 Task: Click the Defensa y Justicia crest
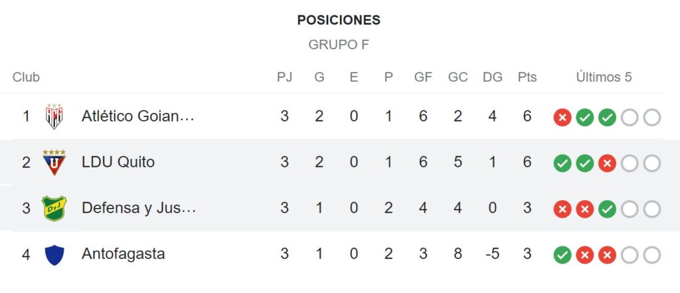54,208
